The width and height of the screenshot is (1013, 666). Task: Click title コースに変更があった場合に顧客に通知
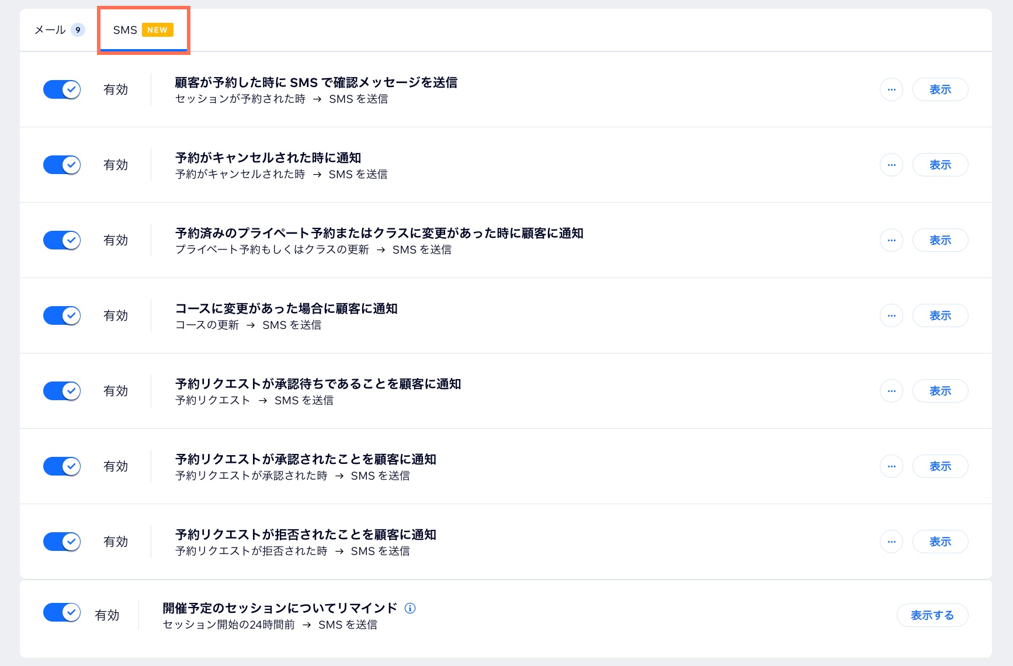pos(286,308)
